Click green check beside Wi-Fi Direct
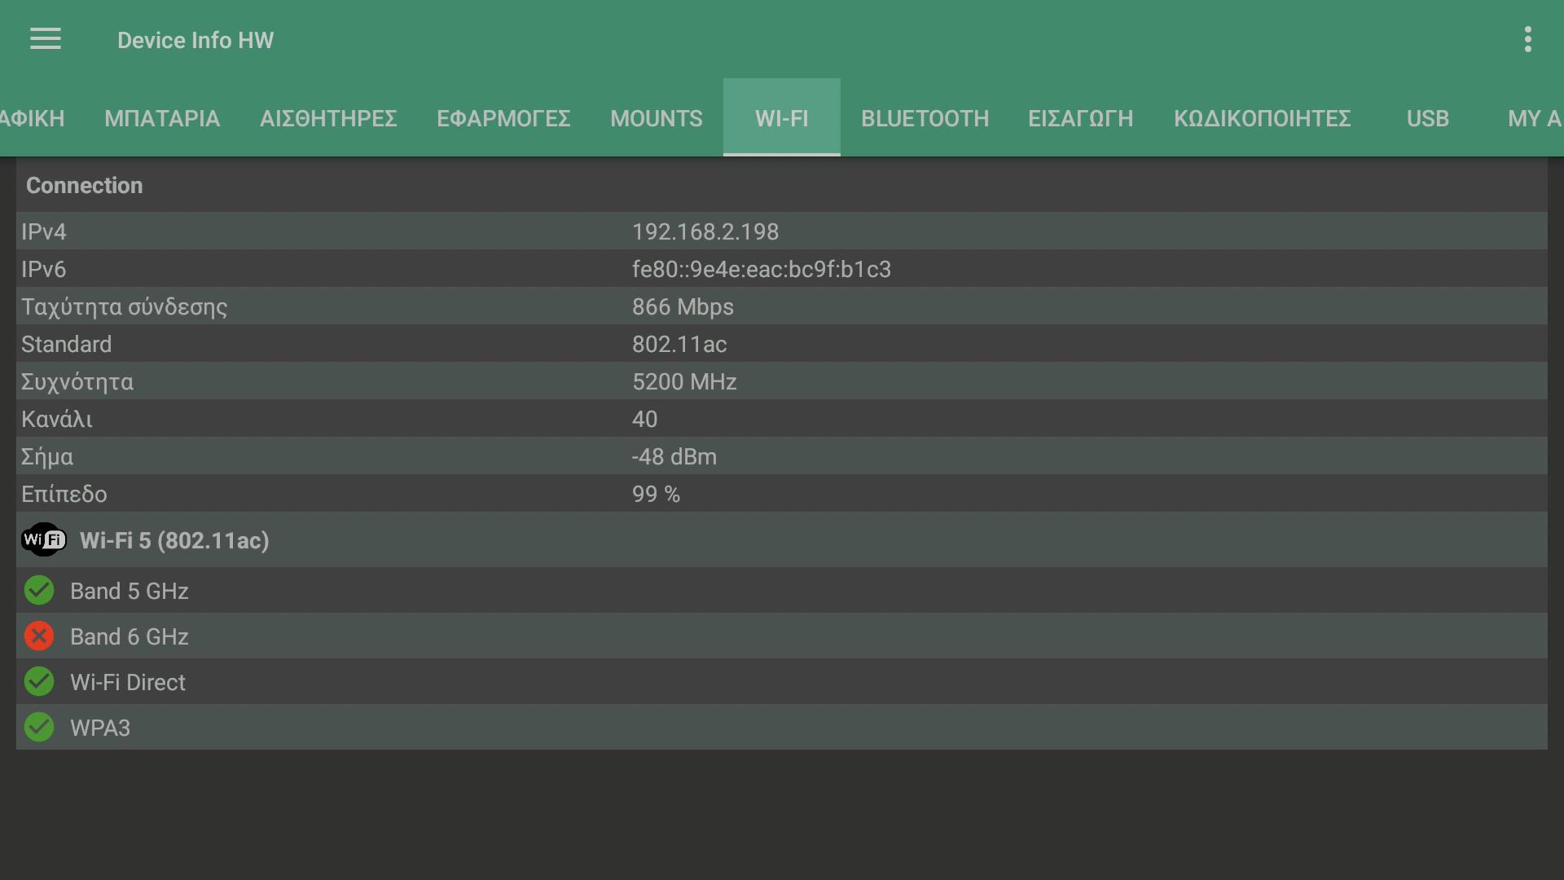The image size is (1564, 880). tap(39, 682)
